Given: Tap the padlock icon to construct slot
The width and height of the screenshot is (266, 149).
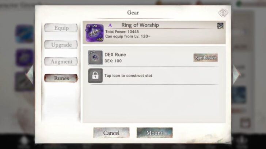Looking at the screenshot, I should pos(95,76).
